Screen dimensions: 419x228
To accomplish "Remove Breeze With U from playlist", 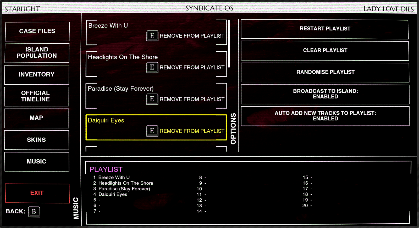I will click(192, 36).
